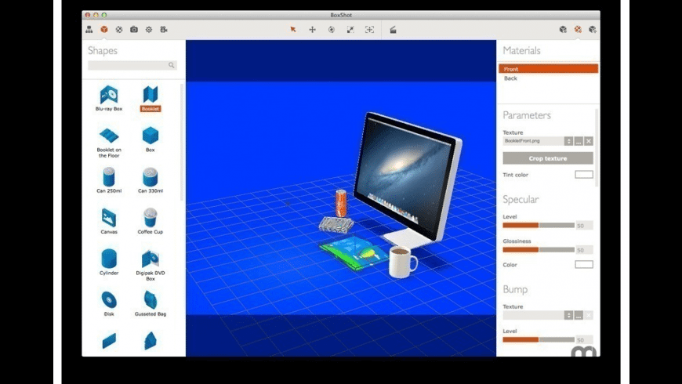
Task: Browse for Parameters texture with ellipsis button
Action: [579, 141]
